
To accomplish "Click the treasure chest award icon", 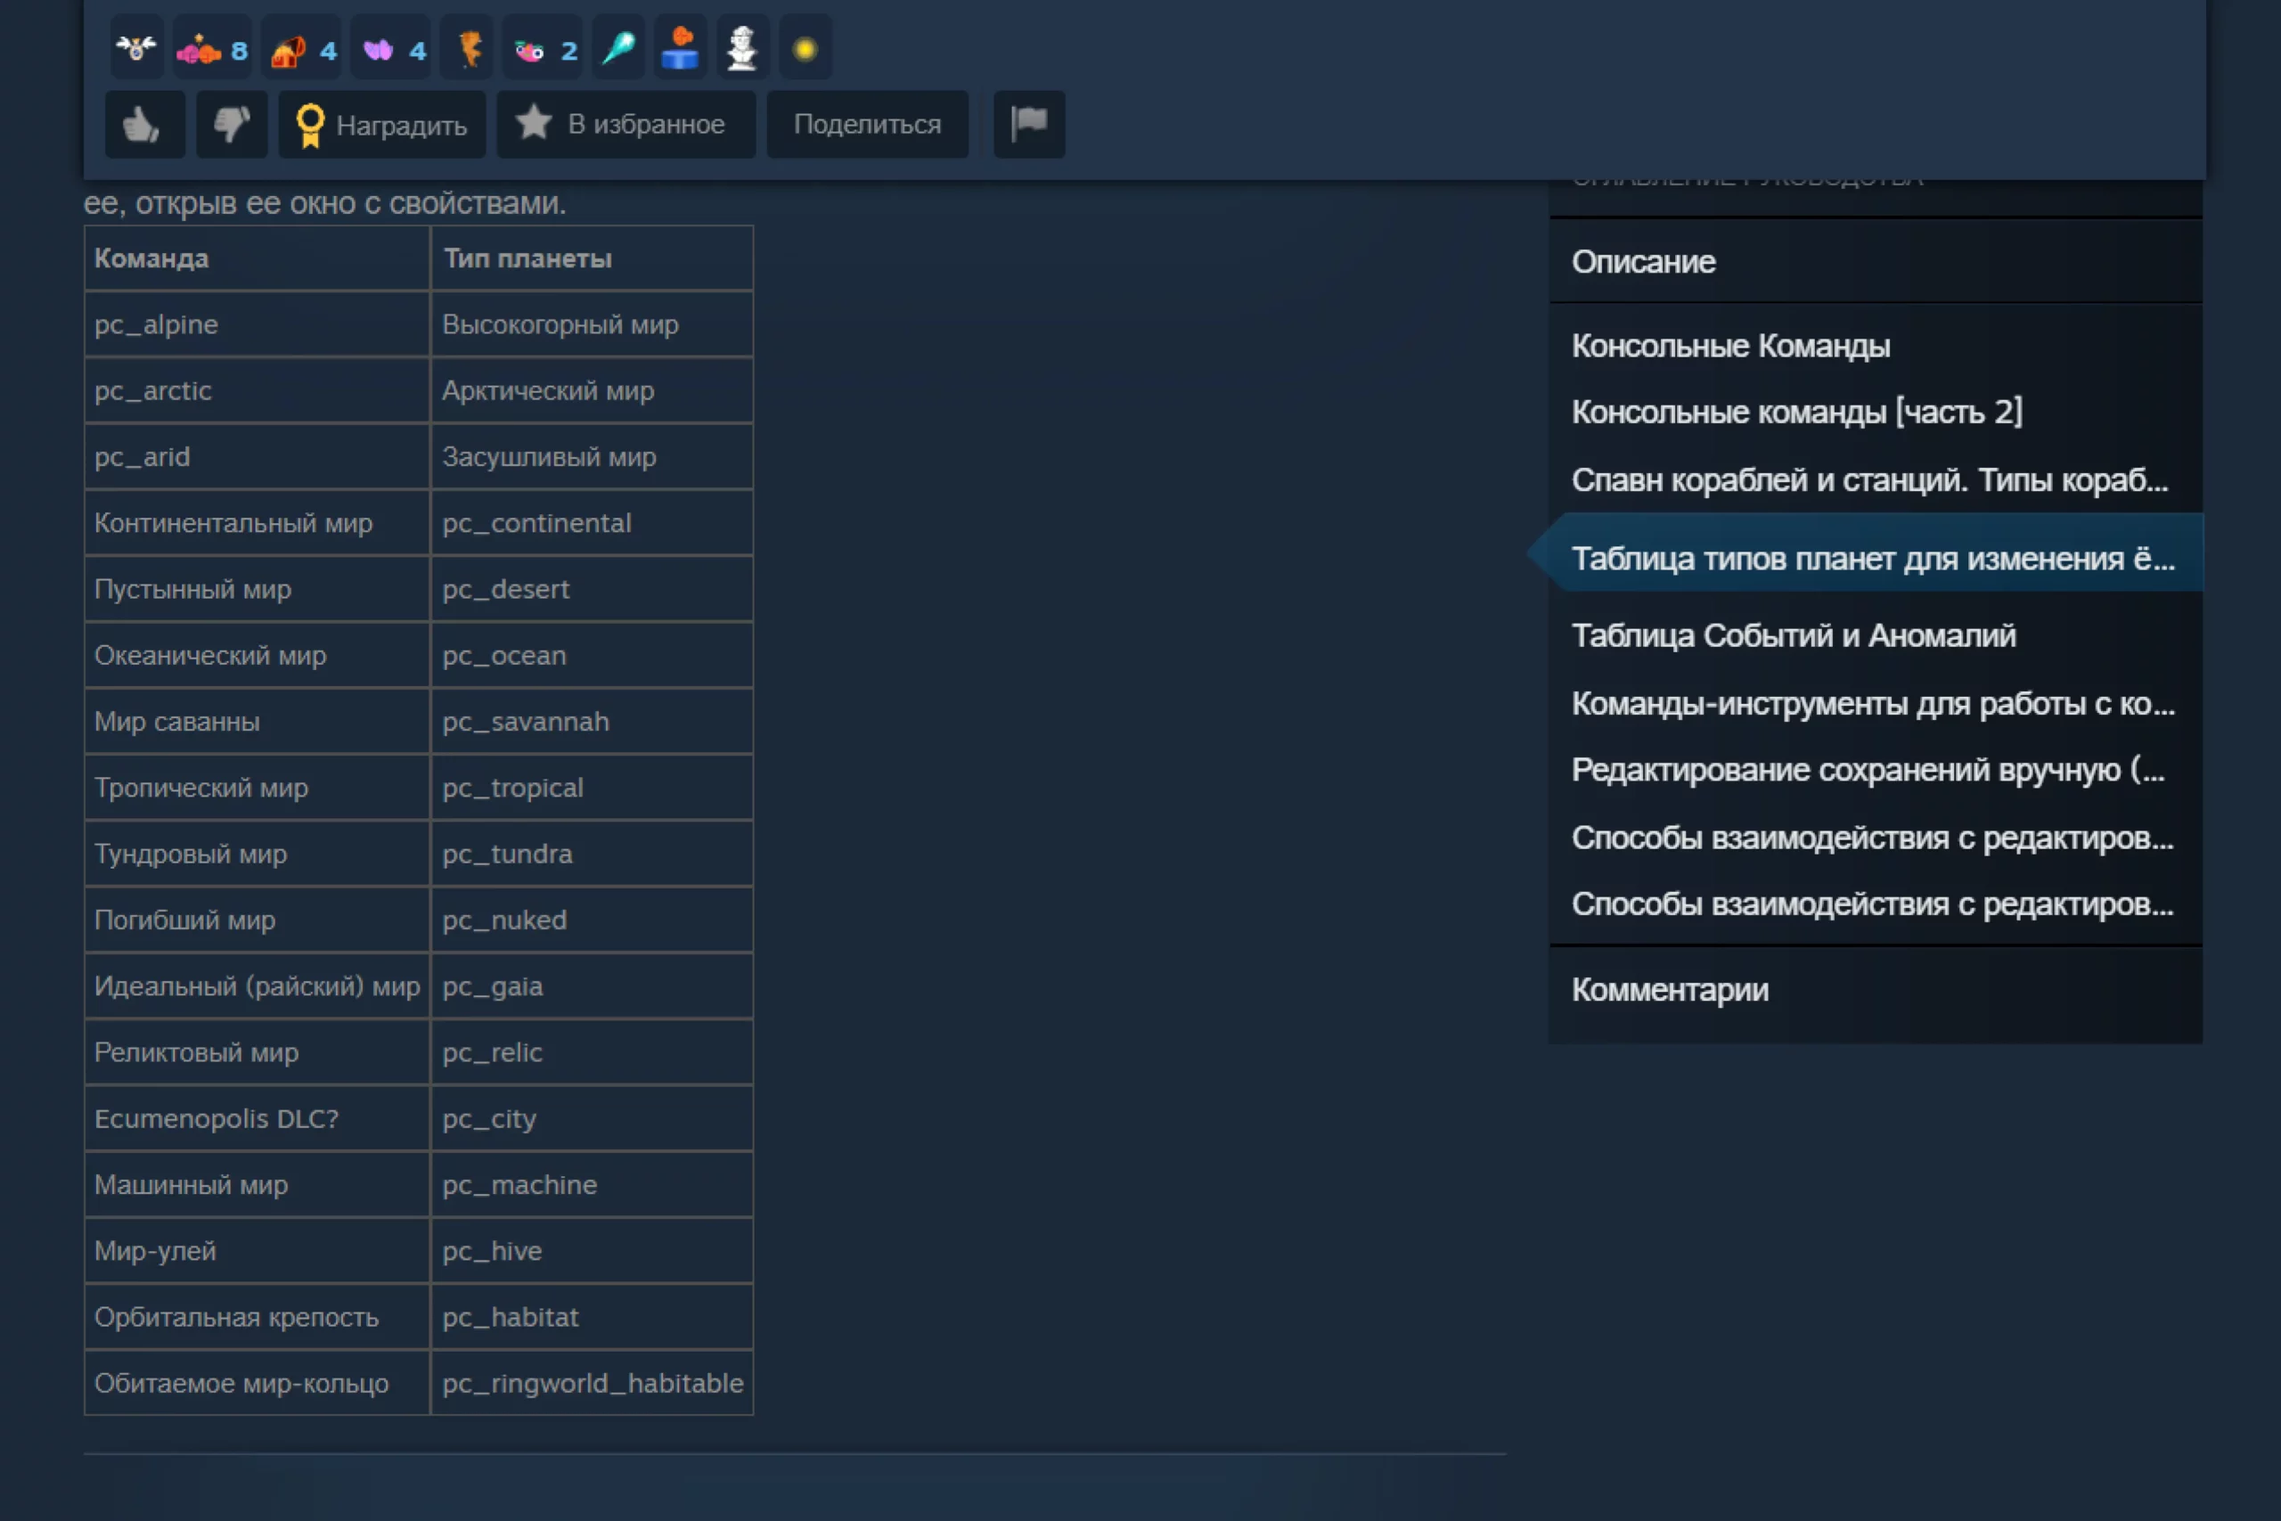I will point(288,50).
